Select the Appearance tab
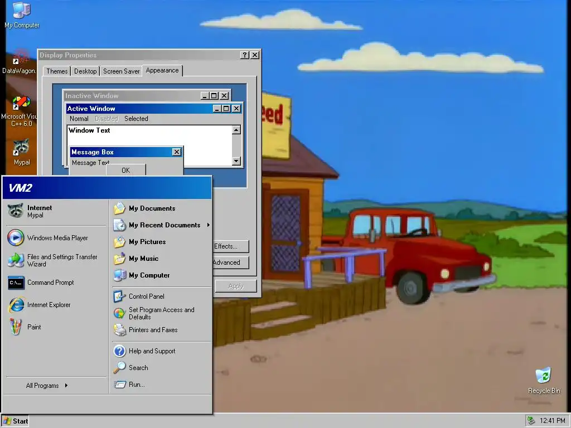Screen dimensions: 571x428 click(x=162, y=71)
